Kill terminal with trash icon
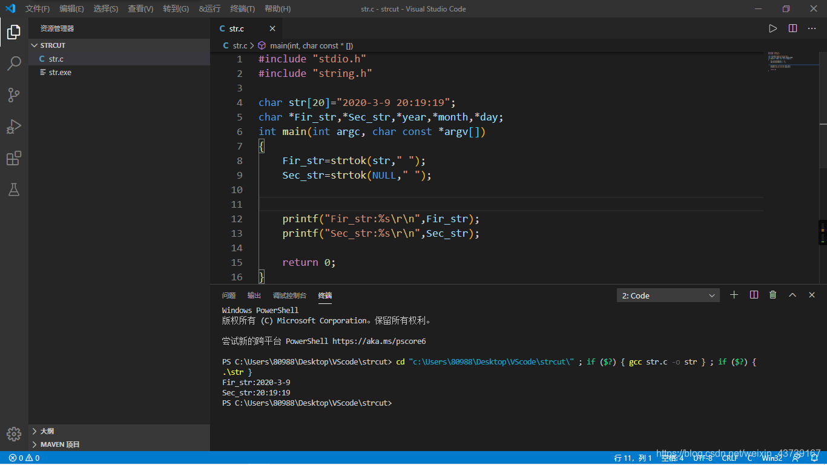The width and height of the screenshot is (827, 465). [773, 295]
